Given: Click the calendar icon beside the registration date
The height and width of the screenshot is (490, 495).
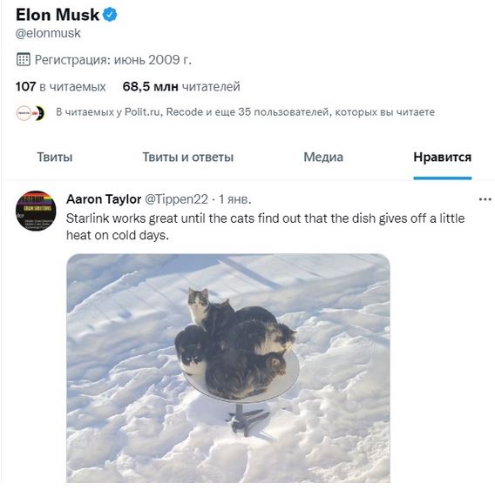Looking at the screenshot, I should (x=23, y=59).
